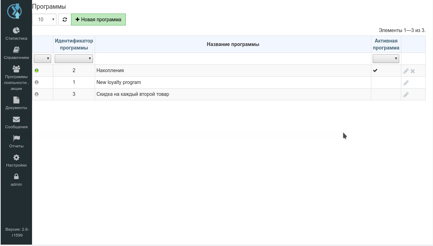Viewport: 433px width, 246px height.
Task: Select the Настройки menu label
Action: (x=16, y=165)
